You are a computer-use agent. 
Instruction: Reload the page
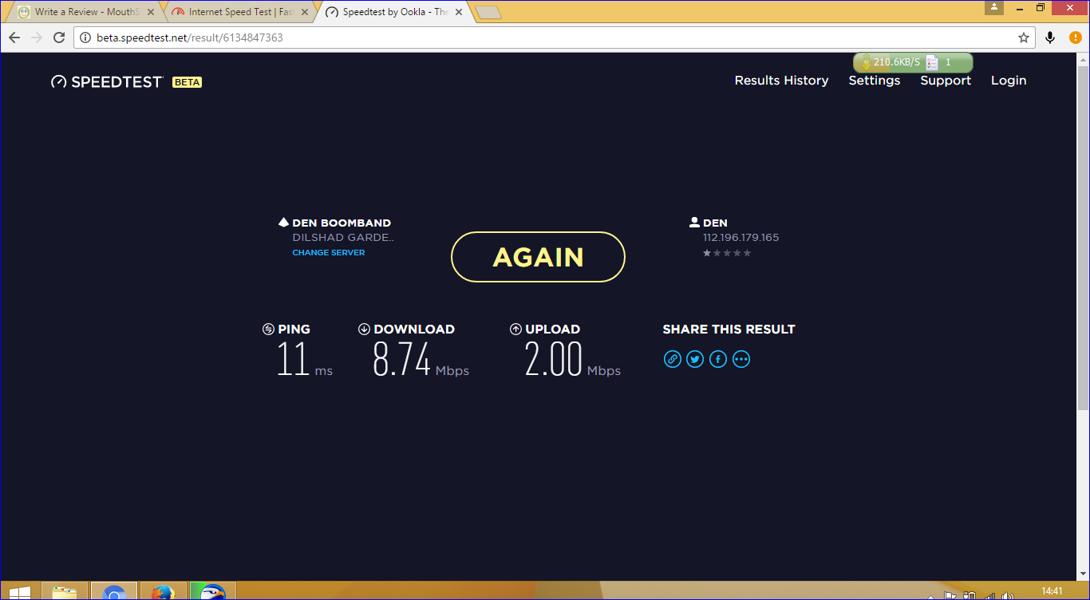point(59,37)
